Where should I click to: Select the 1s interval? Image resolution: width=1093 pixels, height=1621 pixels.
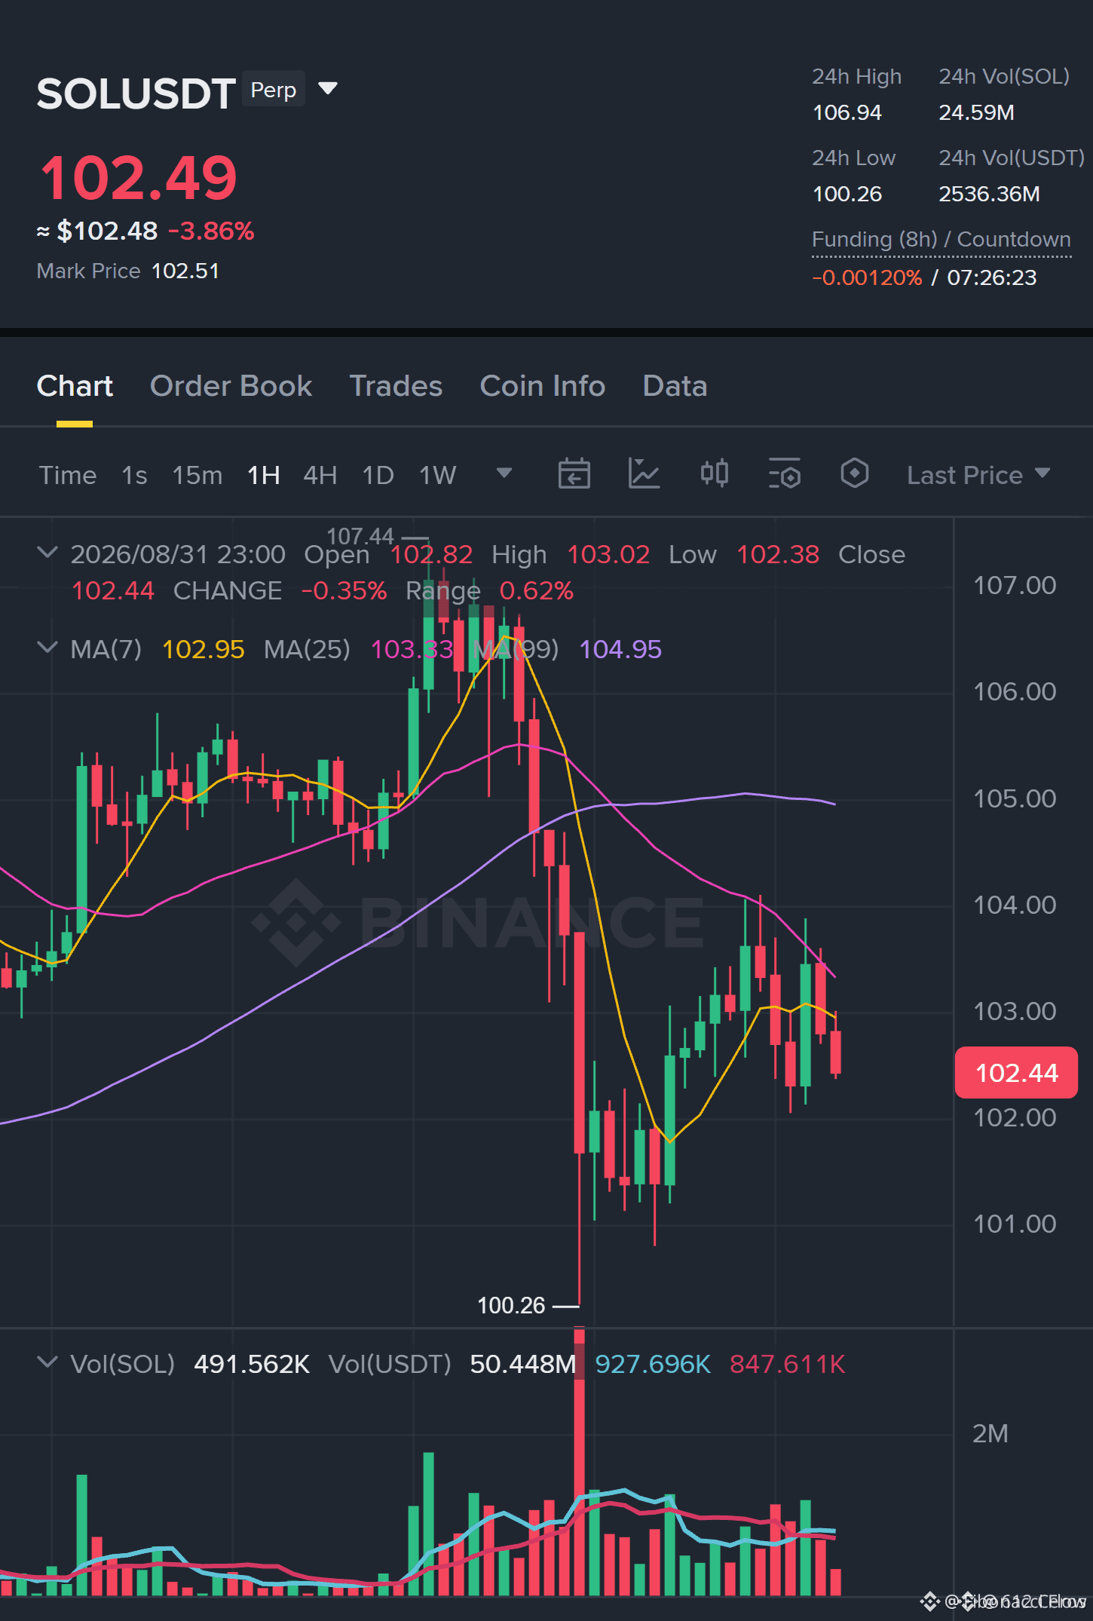tap(134, 475)
